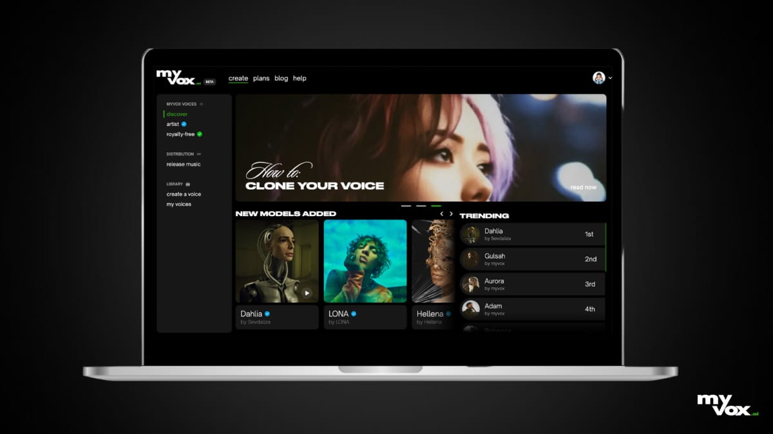Screen dimensions: 773x434
Task: Open trending row Dahlia ranked 1st
Action: [533, 234]
